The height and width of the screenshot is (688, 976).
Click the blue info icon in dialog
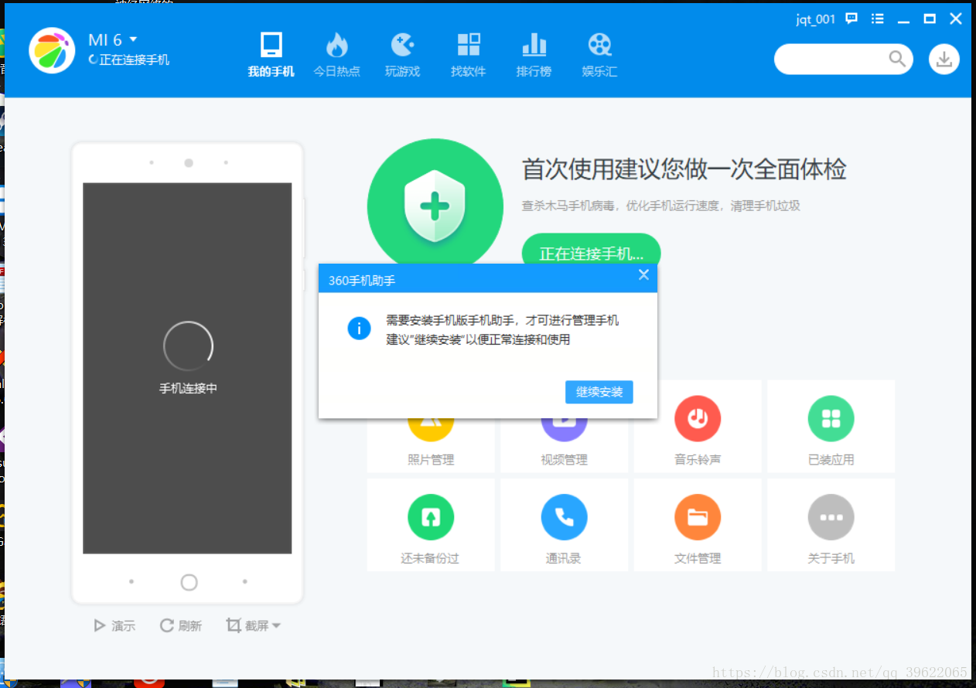(359, 328)
